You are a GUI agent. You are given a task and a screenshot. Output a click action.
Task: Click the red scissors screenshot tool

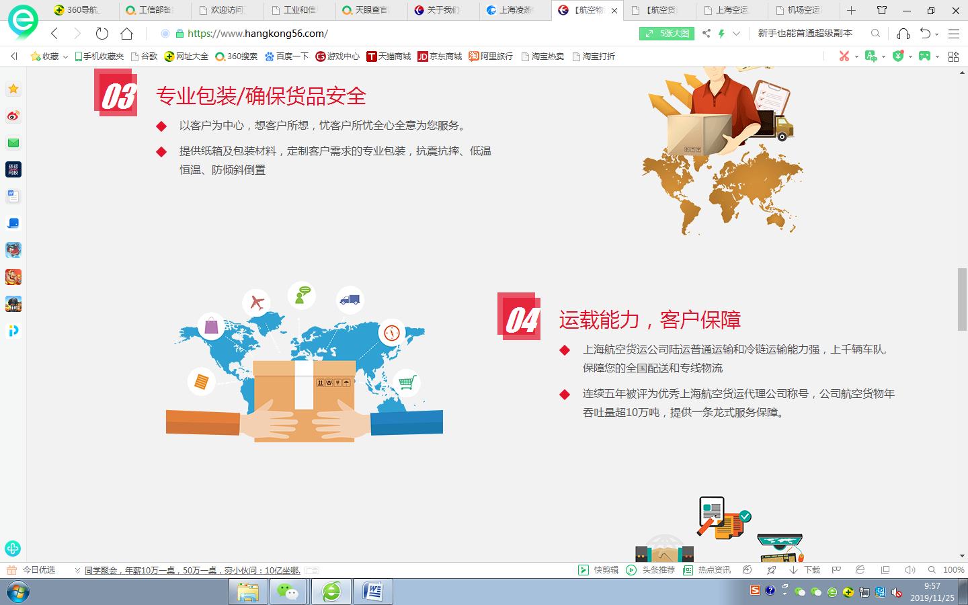click(x=844, y=56)
